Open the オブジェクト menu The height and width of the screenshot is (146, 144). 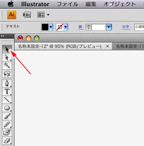click(120, 4)
